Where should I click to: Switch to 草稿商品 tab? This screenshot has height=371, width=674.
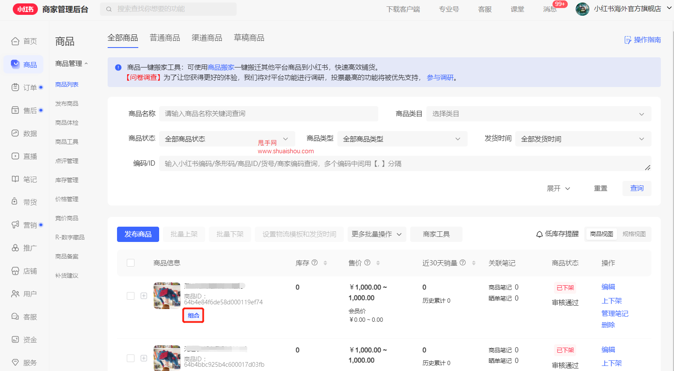coord(249,38)
